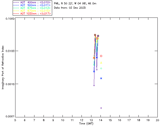Screen dimensions: 162x130
Task: Click the x-axis tick label 5
Action: coord(15,120)
